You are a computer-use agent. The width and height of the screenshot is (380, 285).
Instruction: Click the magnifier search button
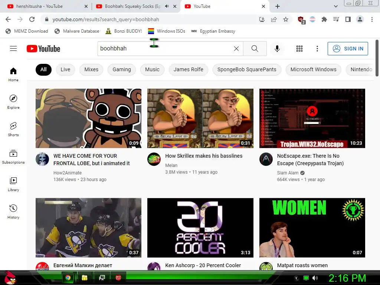[x=255, y=49]
